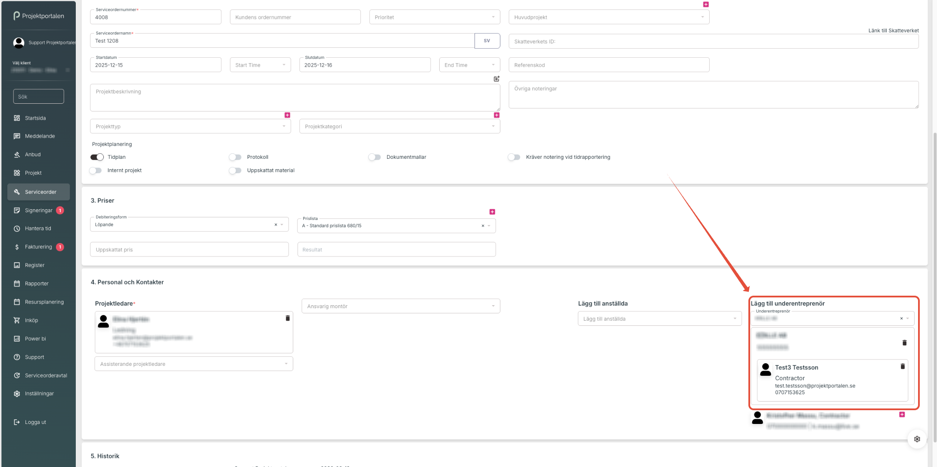Expand the Ansvarig montör dropdown
This screenshot has height=467, width=937.
coord(400,306)
